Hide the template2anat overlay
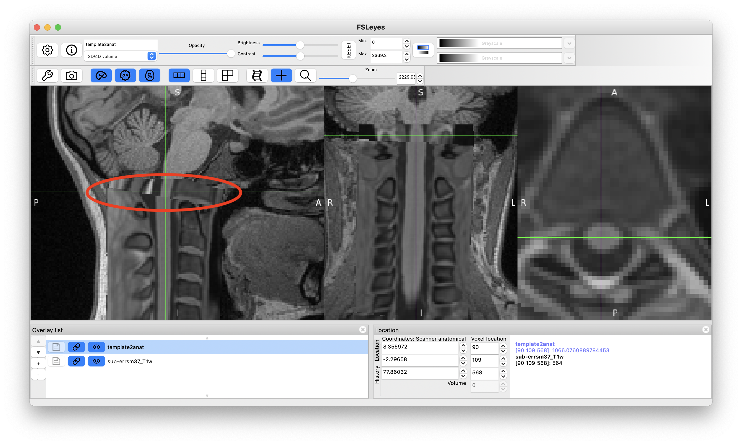Image resolution: width=742 pixels, height=445 pixels. tap(96, 347)
